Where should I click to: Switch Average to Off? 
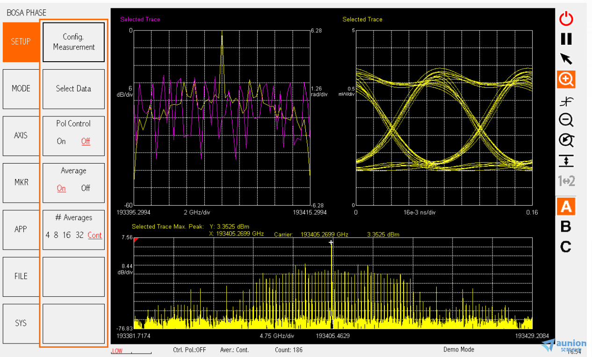point(86,188)
